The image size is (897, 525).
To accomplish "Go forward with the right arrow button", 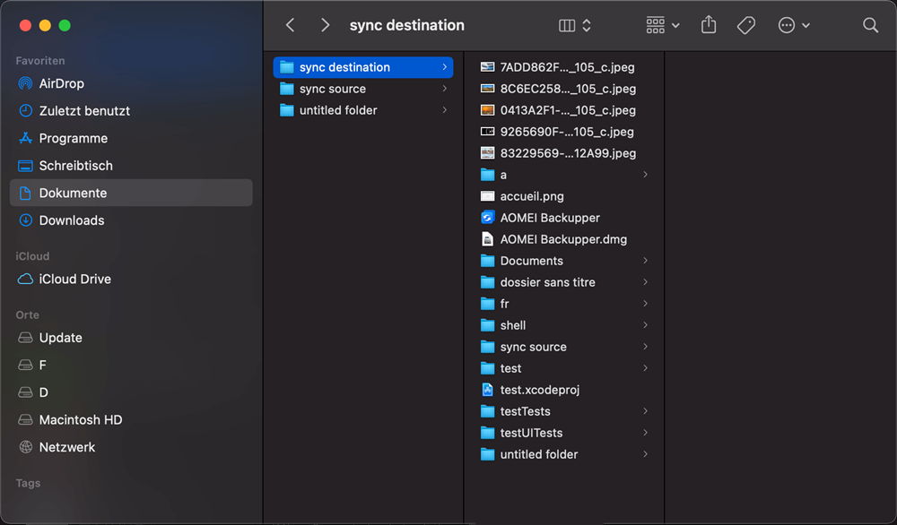I will [x=325, y=26].
